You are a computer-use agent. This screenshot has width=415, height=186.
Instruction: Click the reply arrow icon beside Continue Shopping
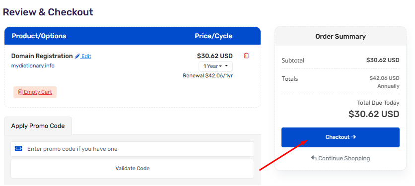click(314, 158)
